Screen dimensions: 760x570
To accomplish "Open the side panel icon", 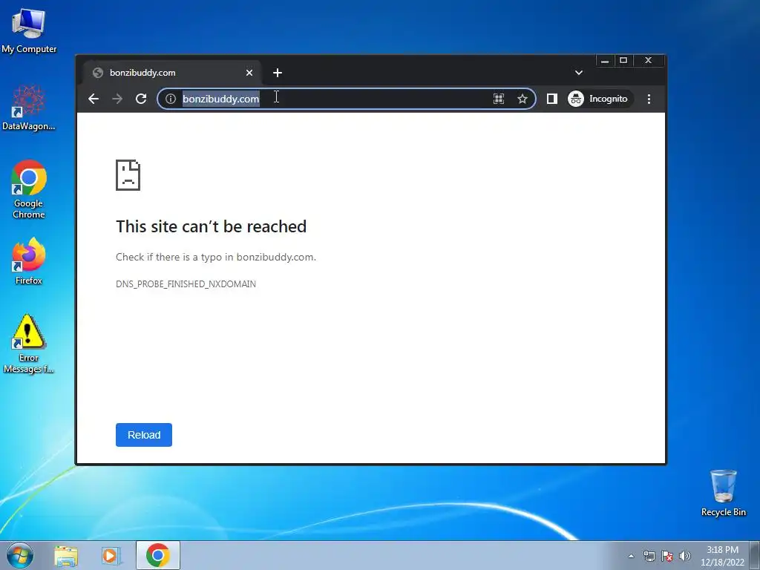I will coord(551,99).
